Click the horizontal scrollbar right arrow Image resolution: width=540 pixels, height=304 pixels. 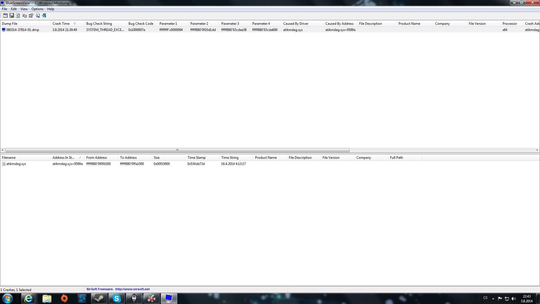[537, 150]
